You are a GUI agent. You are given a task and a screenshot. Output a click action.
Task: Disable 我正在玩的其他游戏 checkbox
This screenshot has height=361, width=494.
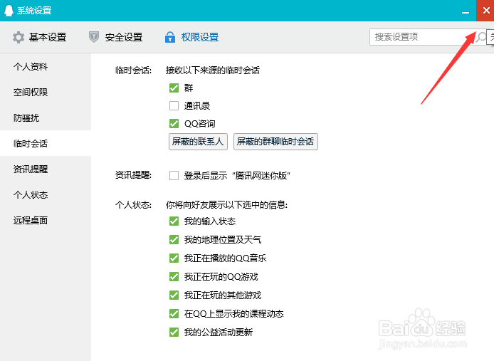(174, 295)
